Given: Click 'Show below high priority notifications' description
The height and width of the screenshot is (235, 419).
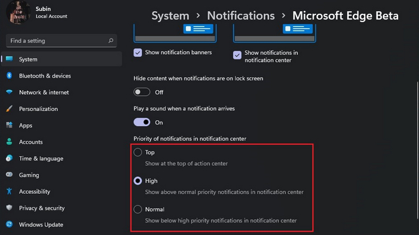Looking at the screenshot, I should click(x=221, y=221).
